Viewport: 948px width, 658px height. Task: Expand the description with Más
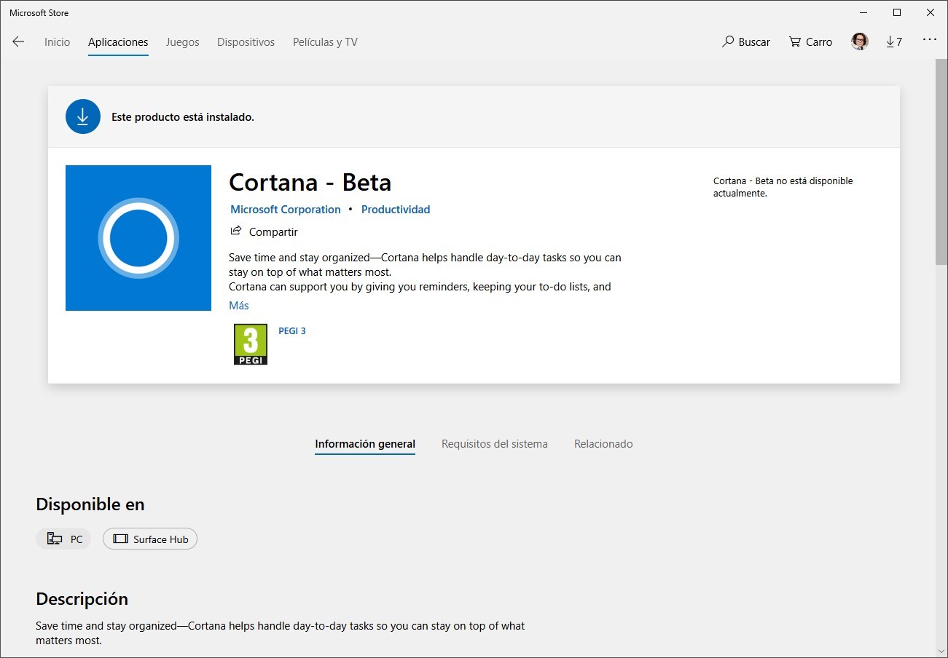point(238,305)
